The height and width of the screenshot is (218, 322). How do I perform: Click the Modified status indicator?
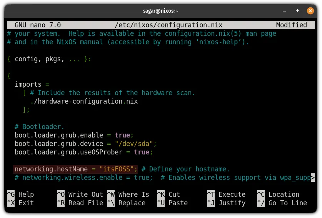click(291, 25)
